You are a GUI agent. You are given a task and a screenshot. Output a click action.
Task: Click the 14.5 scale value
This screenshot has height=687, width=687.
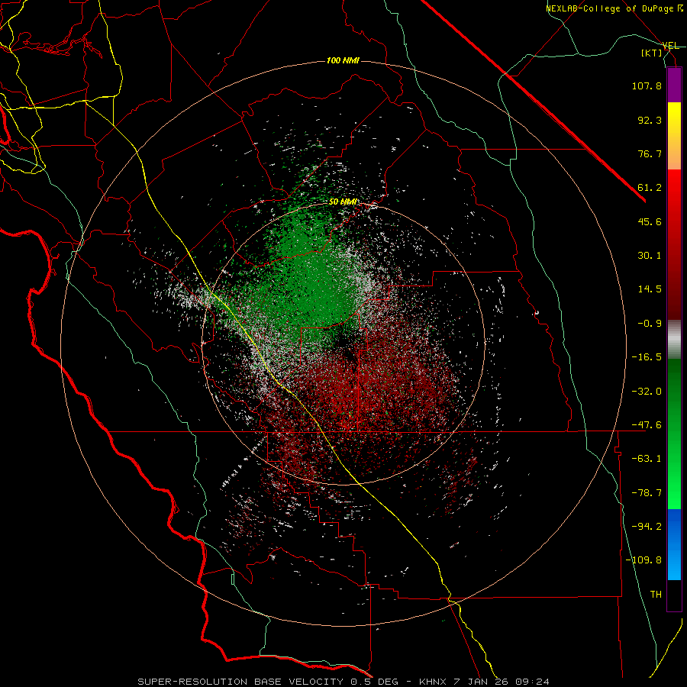pyautogui.click(x=650, y=289)
